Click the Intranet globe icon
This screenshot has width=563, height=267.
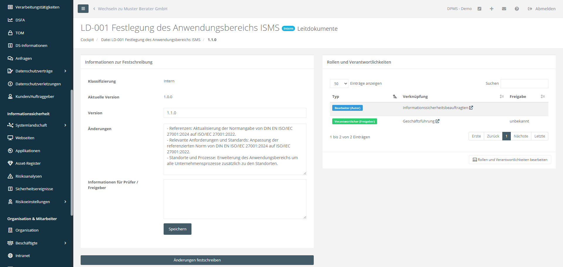coord(10,256)
